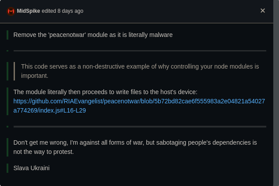Click the horizontal divider above "Don't get me wrong"

[x=140, y=127]
